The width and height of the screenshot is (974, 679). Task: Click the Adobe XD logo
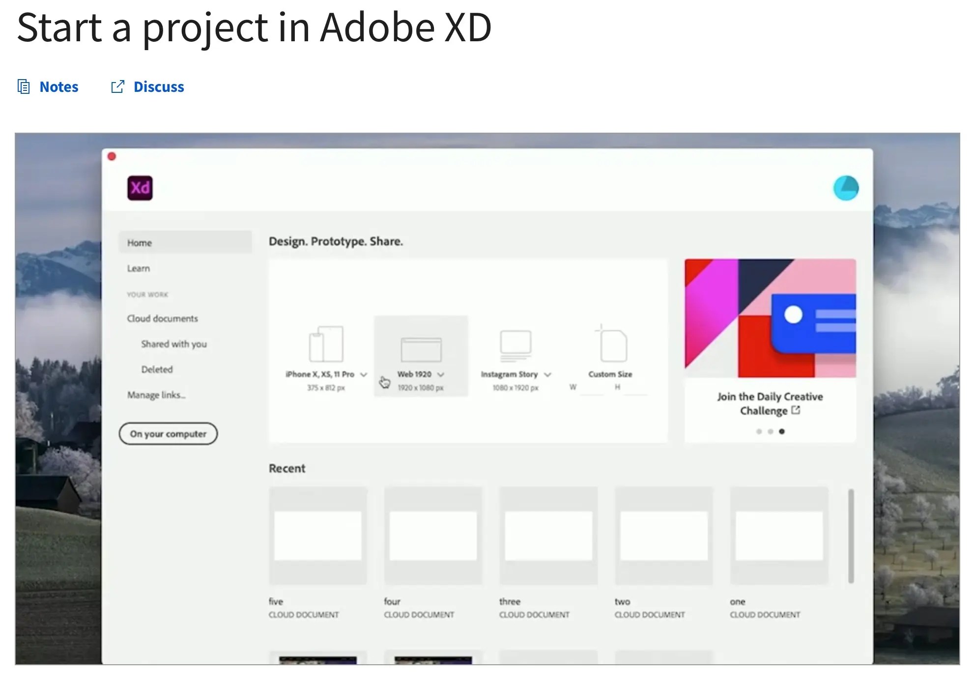click(x=140, y=188)
